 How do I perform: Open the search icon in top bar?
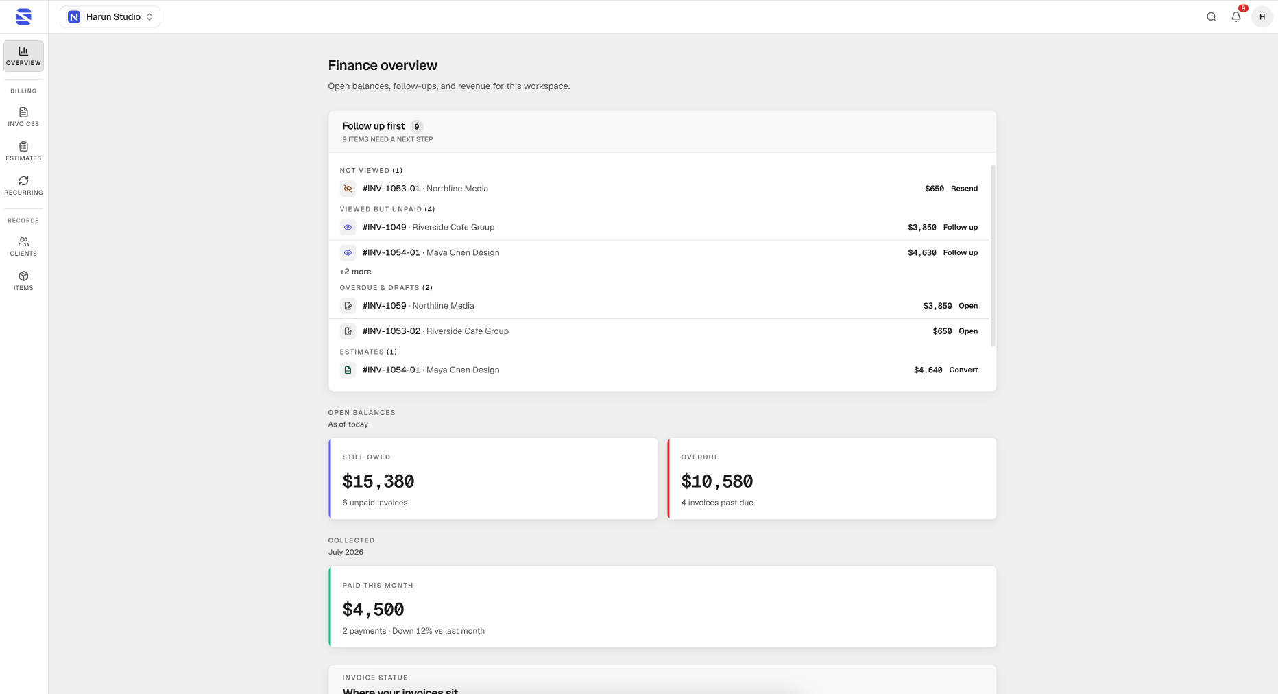(1211, 17)
